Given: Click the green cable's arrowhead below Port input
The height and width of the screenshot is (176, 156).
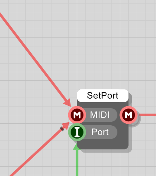Looking at the screenshot, I should pyautogui.click(x=76, y=146).
